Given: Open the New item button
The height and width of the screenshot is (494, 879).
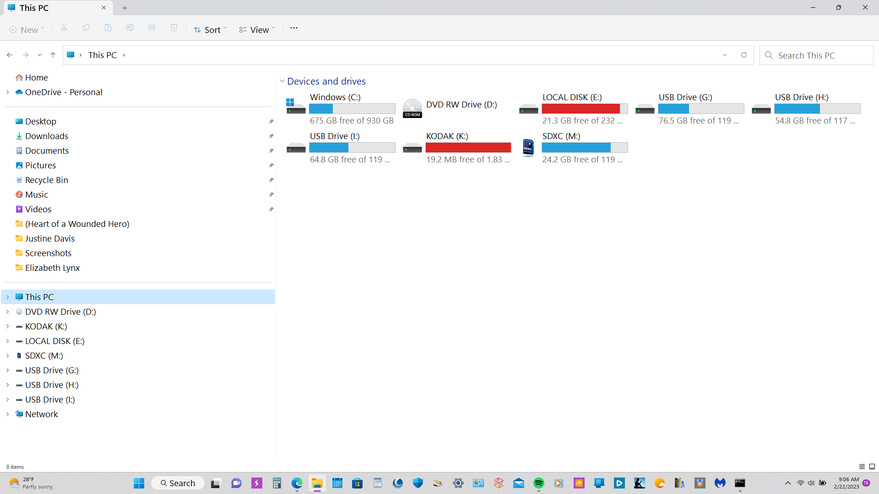Looking at the screenshot, I should point(27,30).
